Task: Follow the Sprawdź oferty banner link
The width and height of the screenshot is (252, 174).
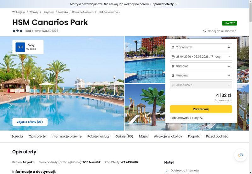Action: 164,4
